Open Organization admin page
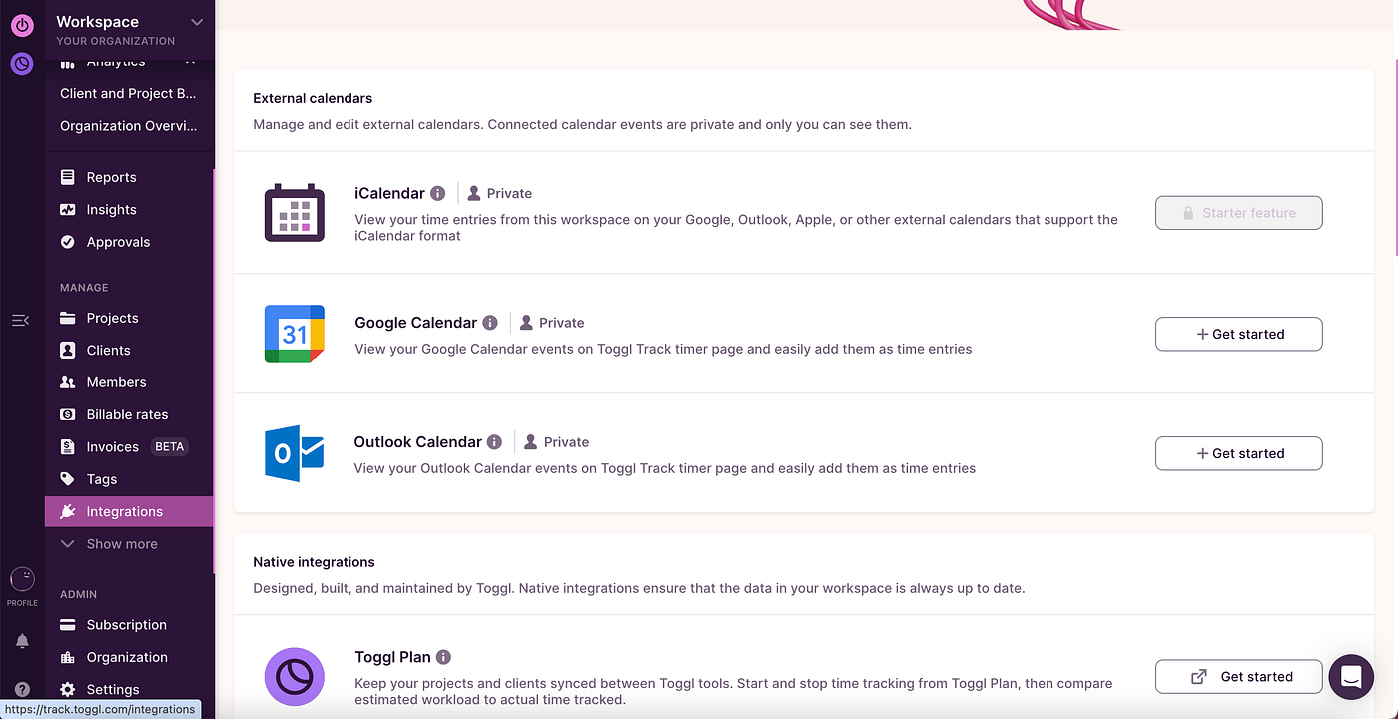Image resolution: width=1398 pixels, height=719 pixels. [129, 657]
